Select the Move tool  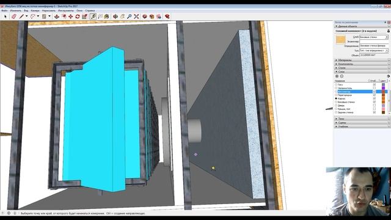(x=71, y=16)
